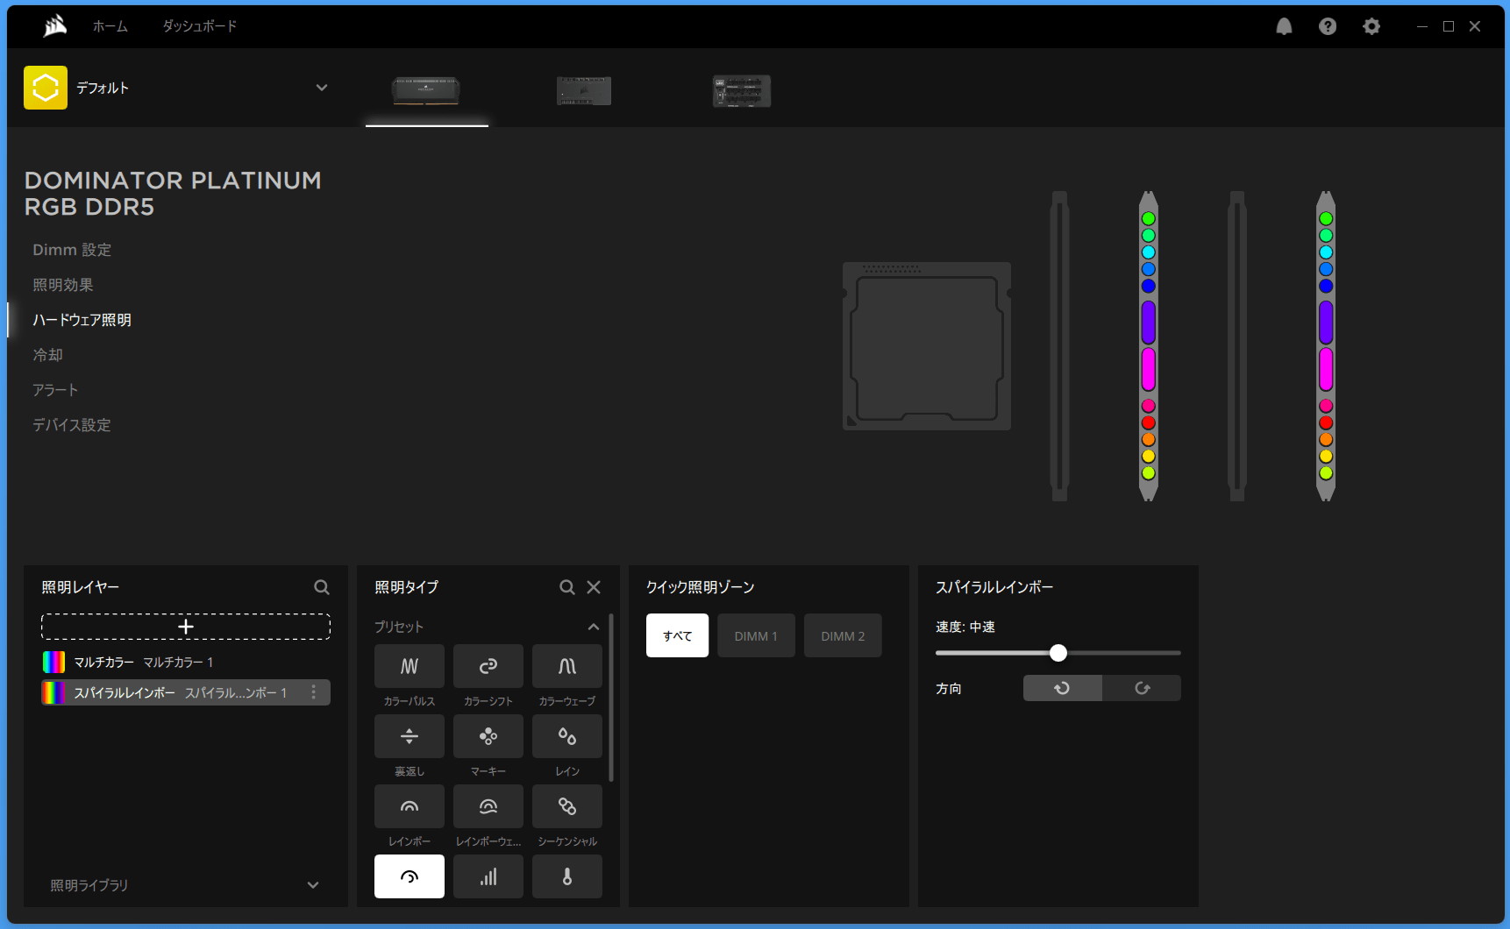Image resolution: width=1510 pixels, height=929 pixels.
Task: Click the スパイラルレインボー layer rainbow swatch
Action: 53,692
